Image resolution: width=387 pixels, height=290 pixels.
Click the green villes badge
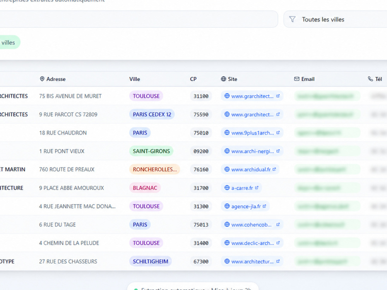point(9,42)
